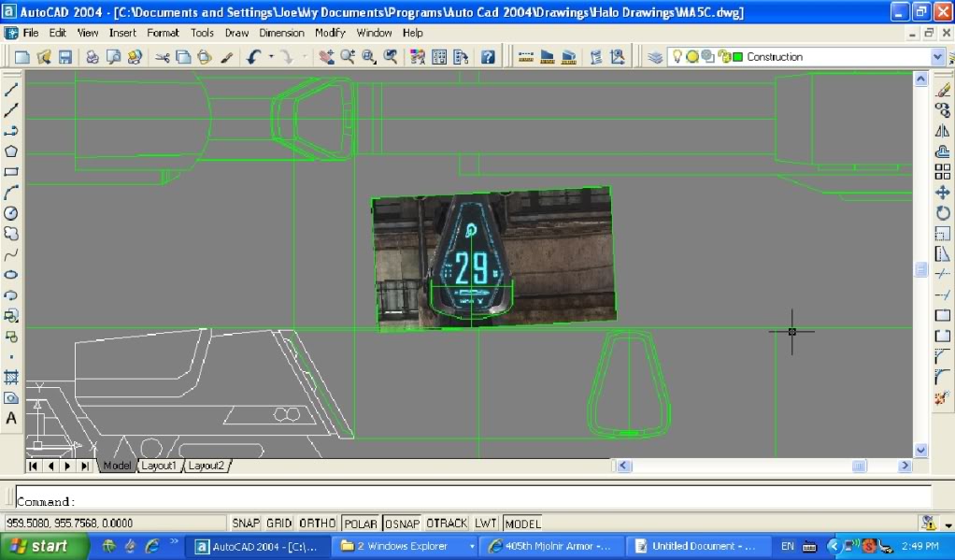955x560 pixels.
Task: Click the Undo arrow icon
Action: point(254,57)
